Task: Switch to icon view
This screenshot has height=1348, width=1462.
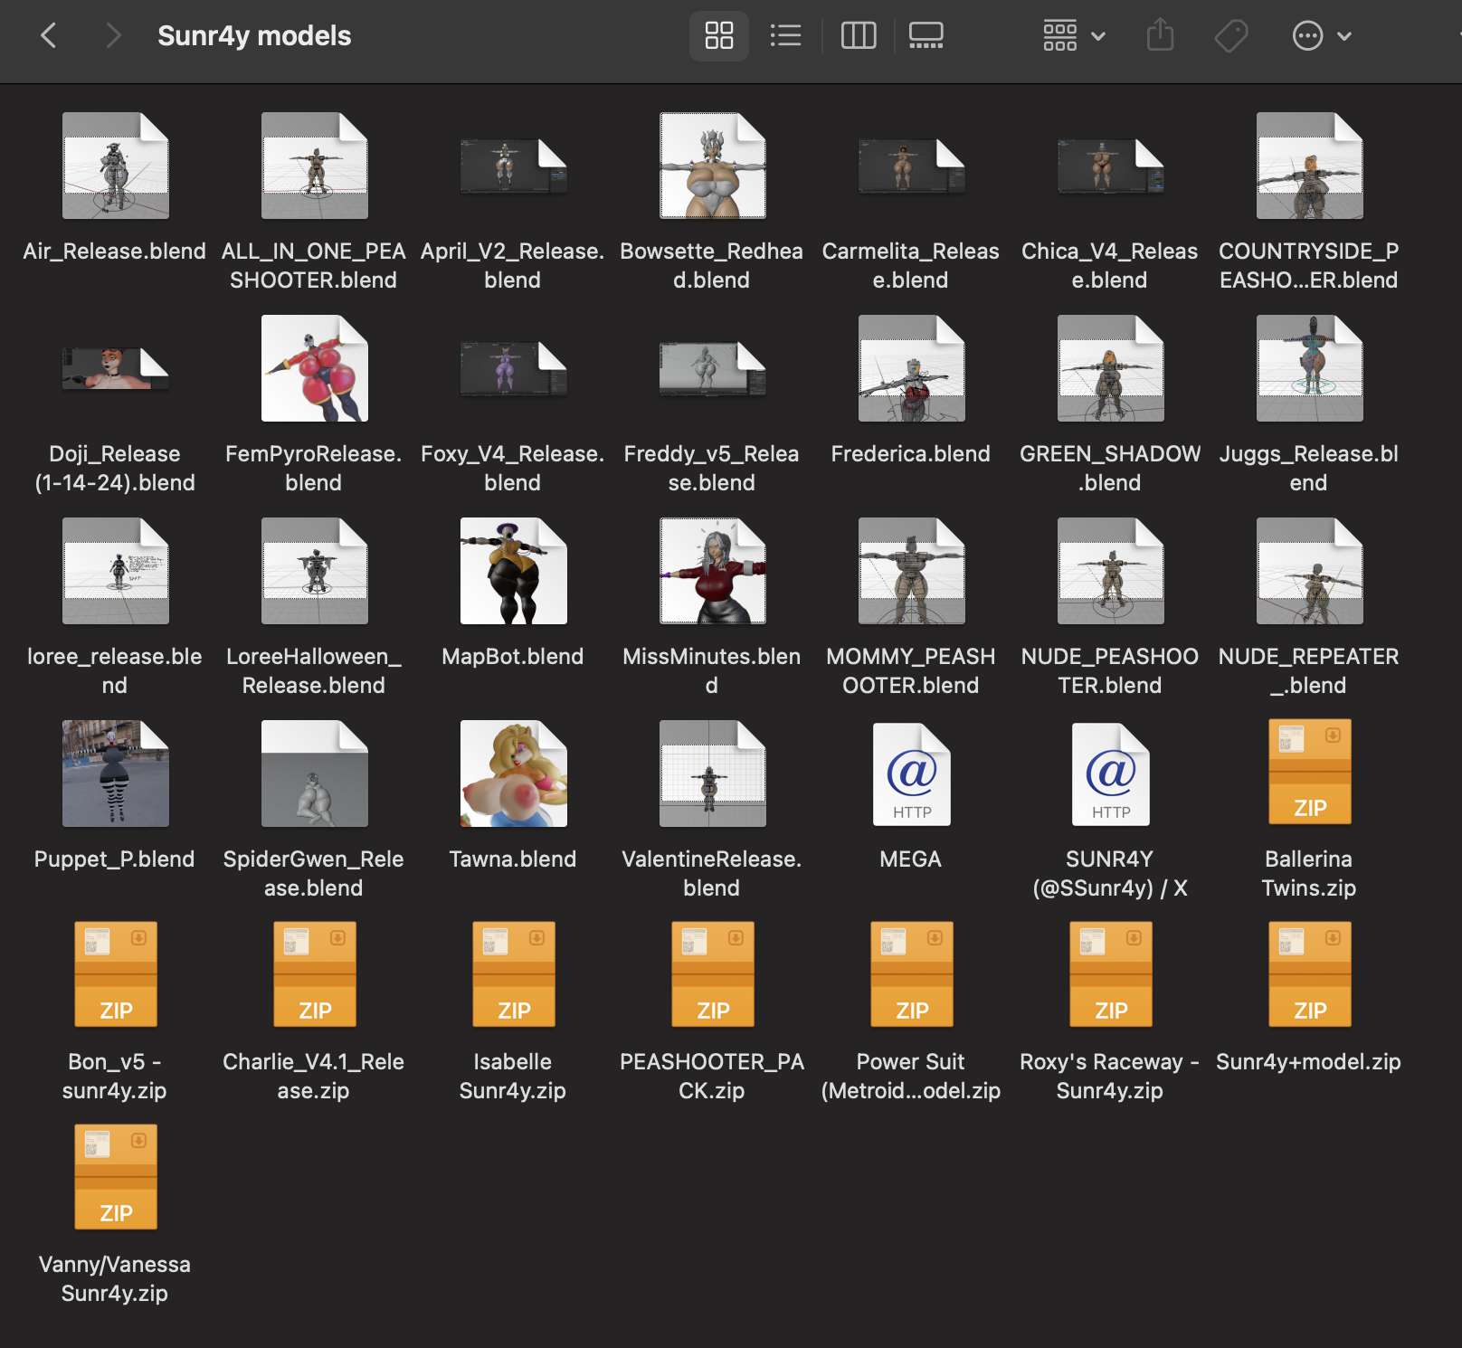Action: [719, 36]
